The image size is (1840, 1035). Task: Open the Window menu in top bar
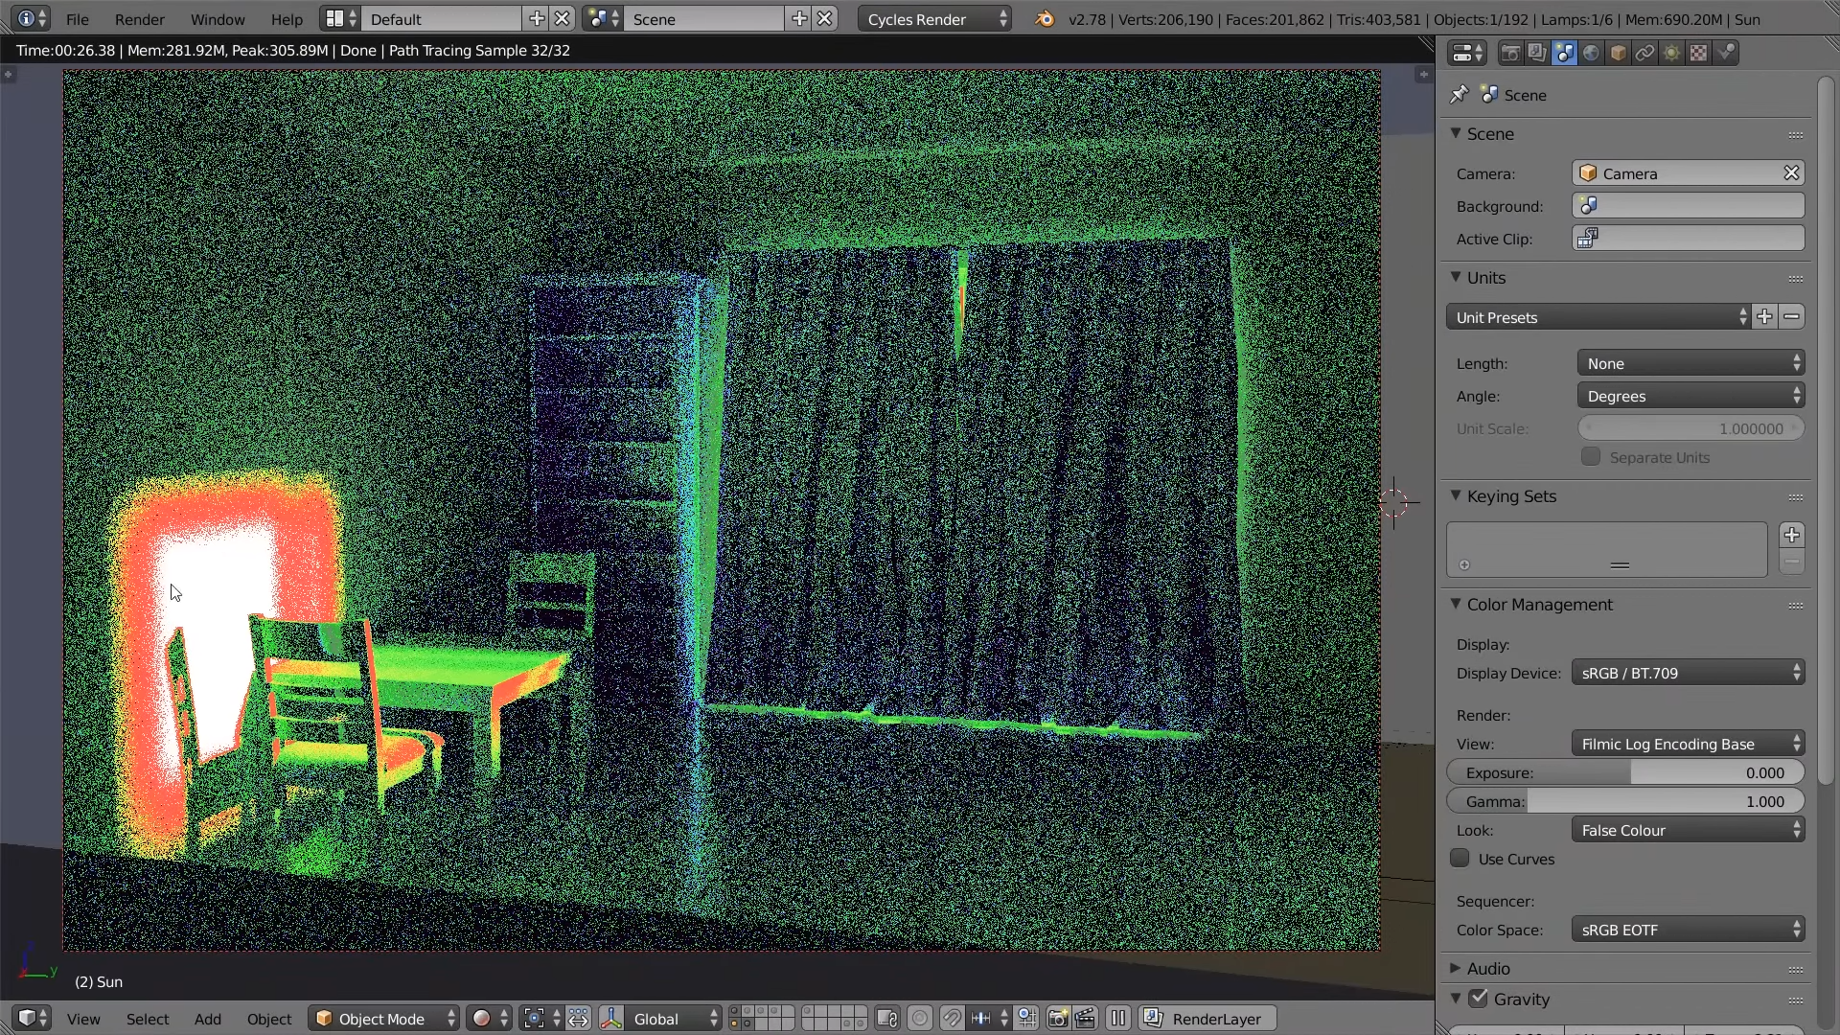tap(218, 19)
